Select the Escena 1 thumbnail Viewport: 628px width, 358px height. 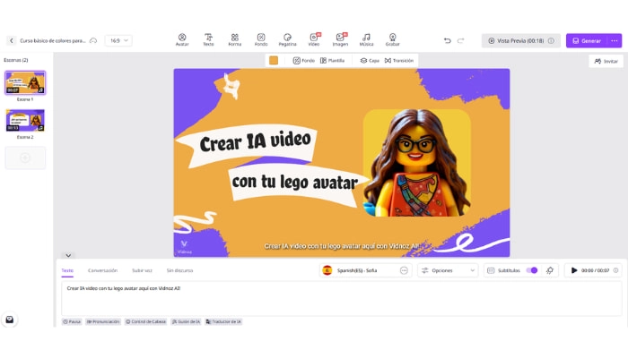pos(25,82)
